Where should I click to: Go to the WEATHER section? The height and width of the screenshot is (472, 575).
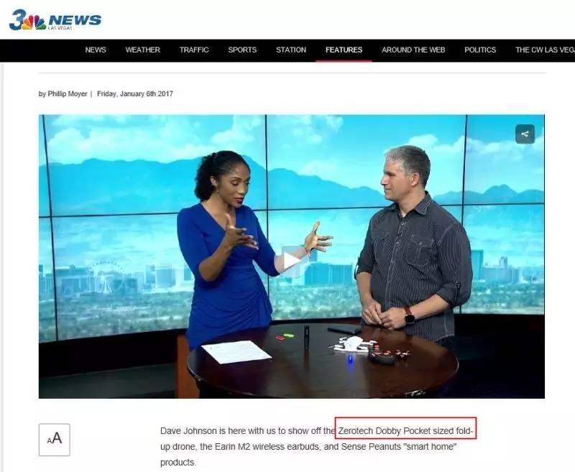click(142, 50)
